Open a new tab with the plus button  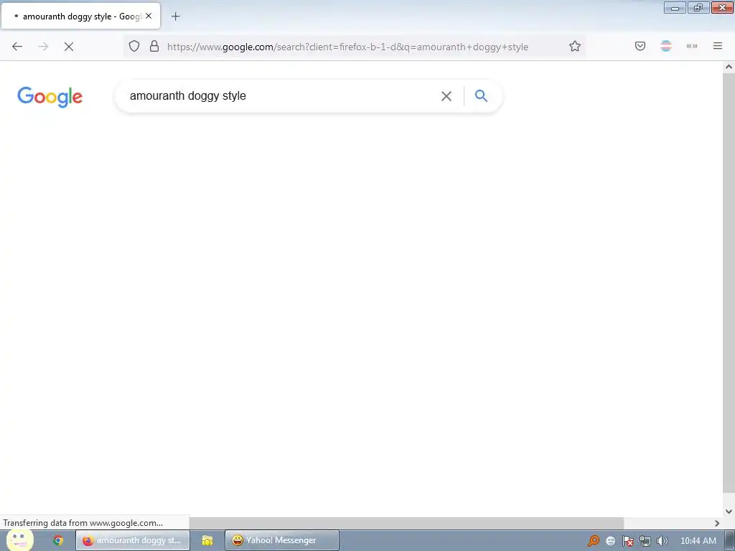(175, 17)
